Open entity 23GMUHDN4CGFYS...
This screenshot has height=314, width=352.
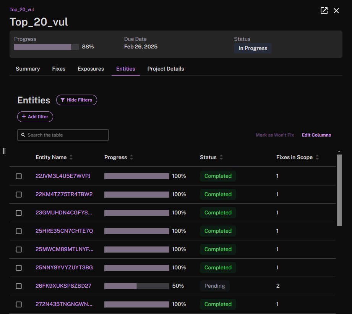(64, 213)
